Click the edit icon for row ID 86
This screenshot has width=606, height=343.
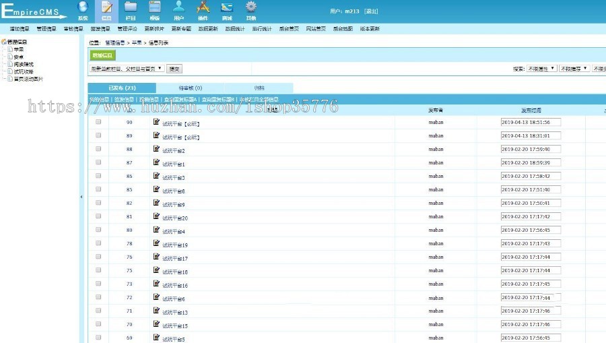tap(156, 176)
